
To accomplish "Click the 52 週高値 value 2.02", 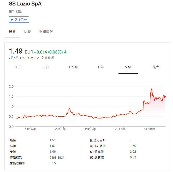I will pos(133,152).
